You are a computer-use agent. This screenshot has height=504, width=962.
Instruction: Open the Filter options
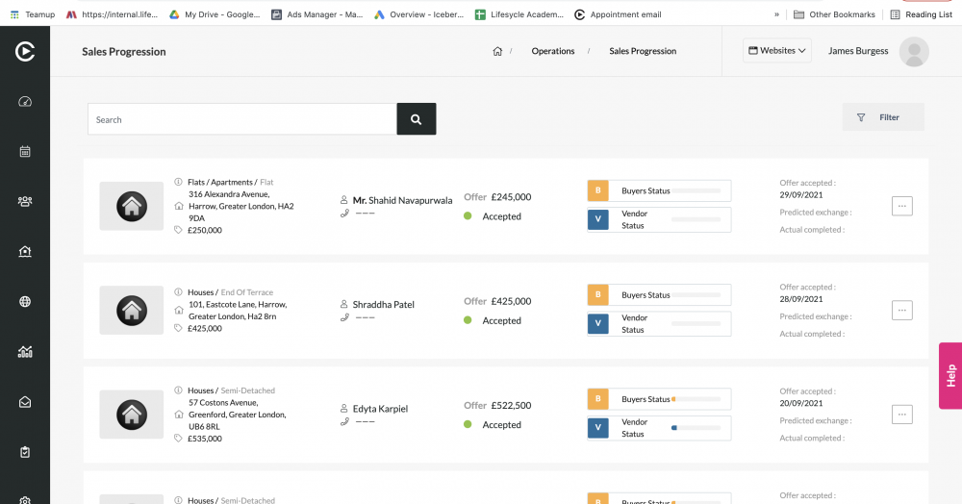coord(882,117)
